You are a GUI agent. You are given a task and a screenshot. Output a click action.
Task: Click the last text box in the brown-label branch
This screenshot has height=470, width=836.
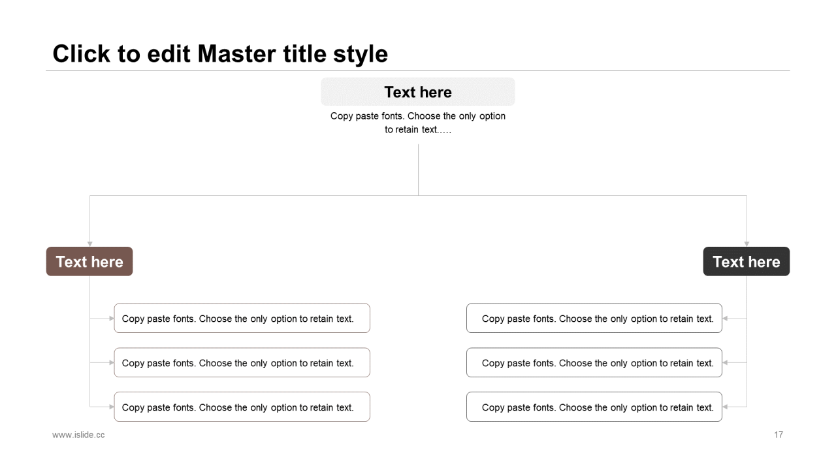tap(242, 407)
